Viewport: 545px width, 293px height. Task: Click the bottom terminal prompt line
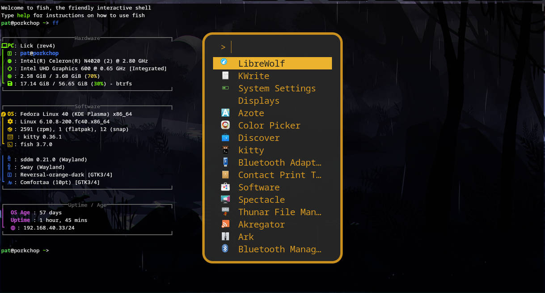(x=25, y=251)
